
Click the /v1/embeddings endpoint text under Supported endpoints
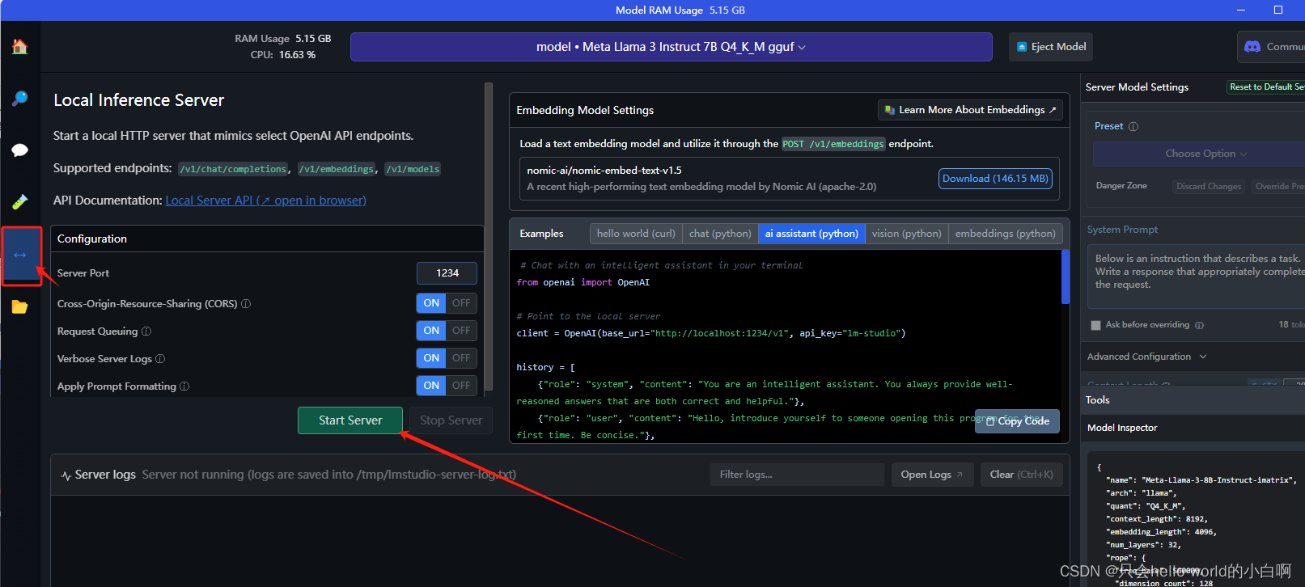click(x=337, y=169)
